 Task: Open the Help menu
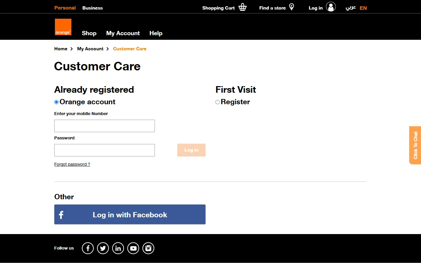coord(156,33)
